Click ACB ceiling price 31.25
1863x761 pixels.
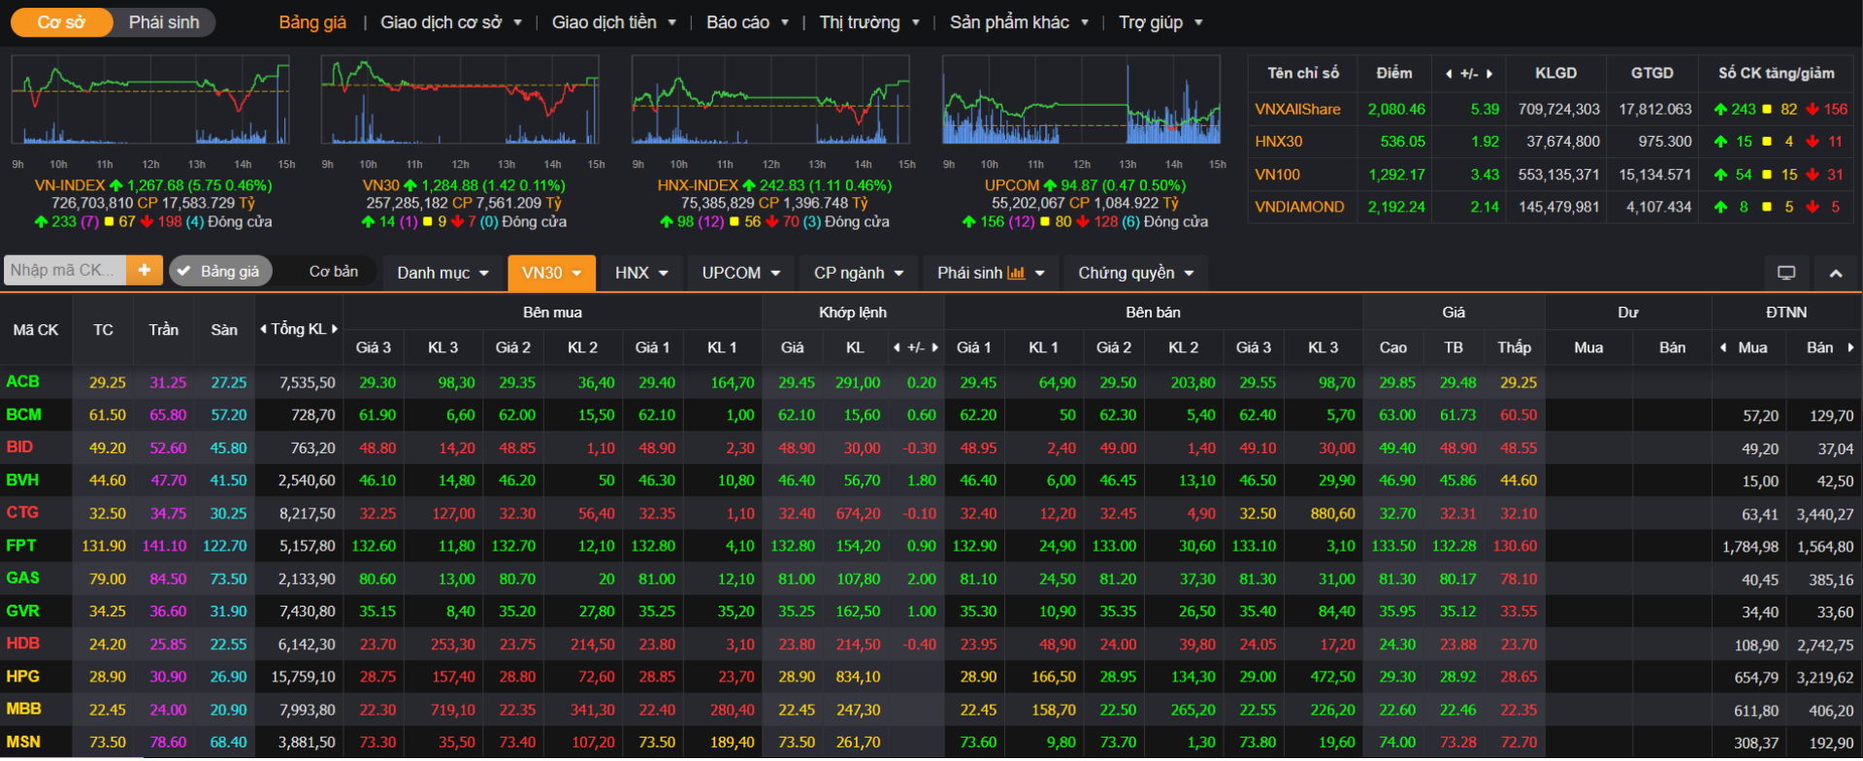168,383
